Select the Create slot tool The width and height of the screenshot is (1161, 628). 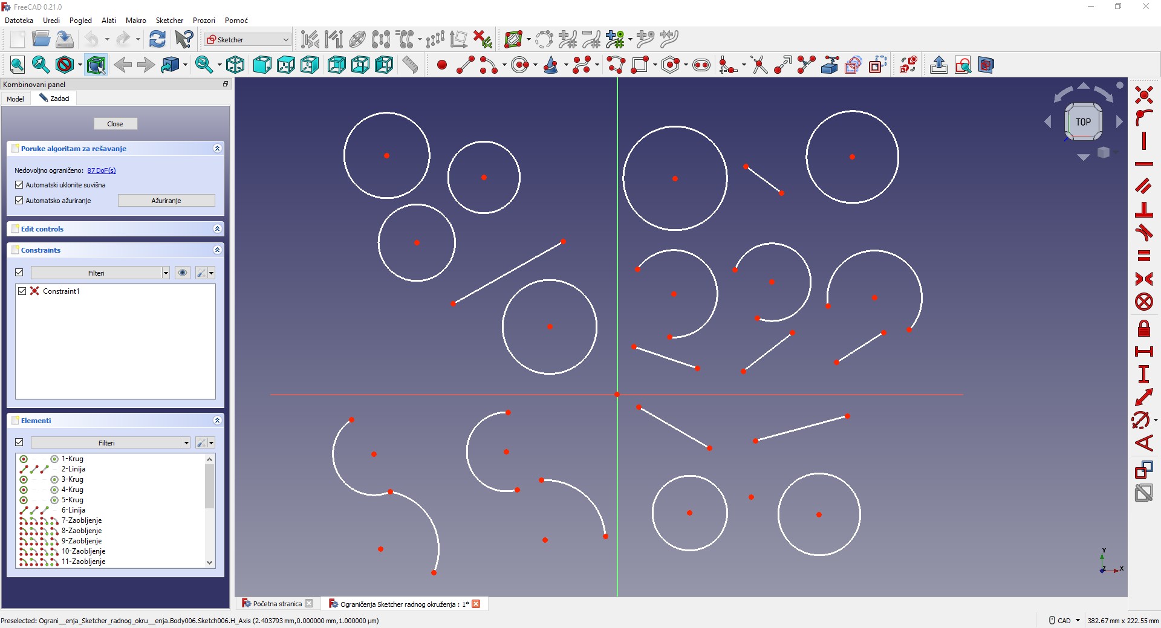(701, 65)
